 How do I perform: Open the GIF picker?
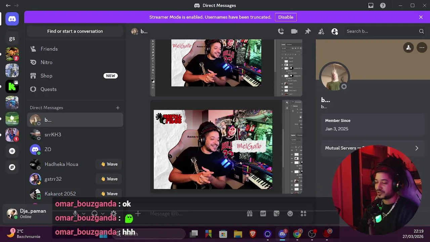(x=263, y=213)
